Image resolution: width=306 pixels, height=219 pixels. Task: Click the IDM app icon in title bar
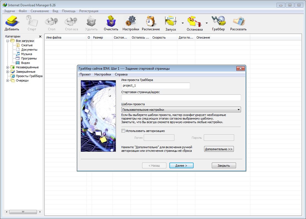coord(5,5)
